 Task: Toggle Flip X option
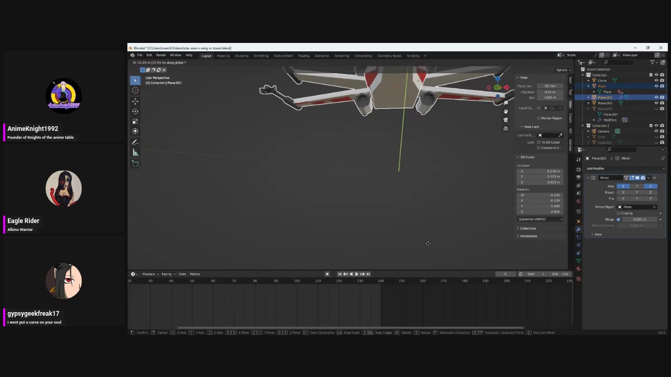pos(623,198)
